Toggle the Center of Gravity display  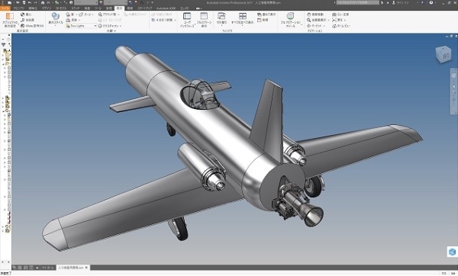tap(26, 14)
